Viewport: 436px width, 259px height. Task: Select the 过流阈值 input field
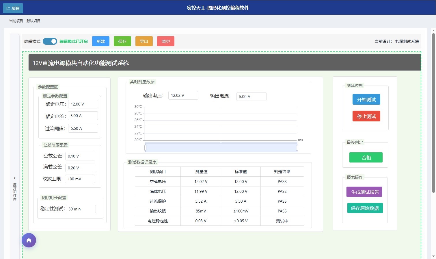[x=83, y=128]
